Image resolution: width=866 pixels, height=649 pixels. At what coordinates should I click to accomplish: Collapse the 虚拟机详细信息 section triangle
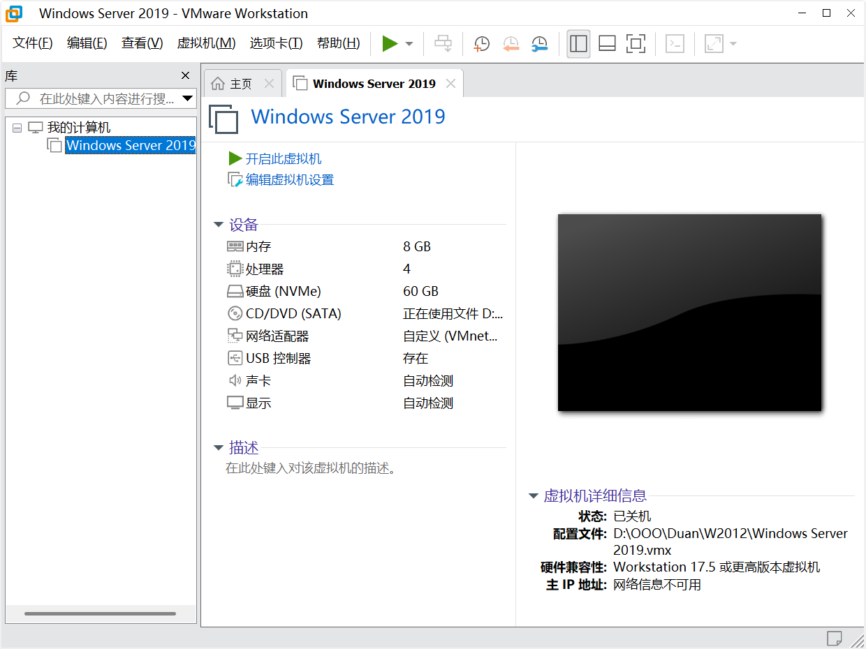pos(533,495)
